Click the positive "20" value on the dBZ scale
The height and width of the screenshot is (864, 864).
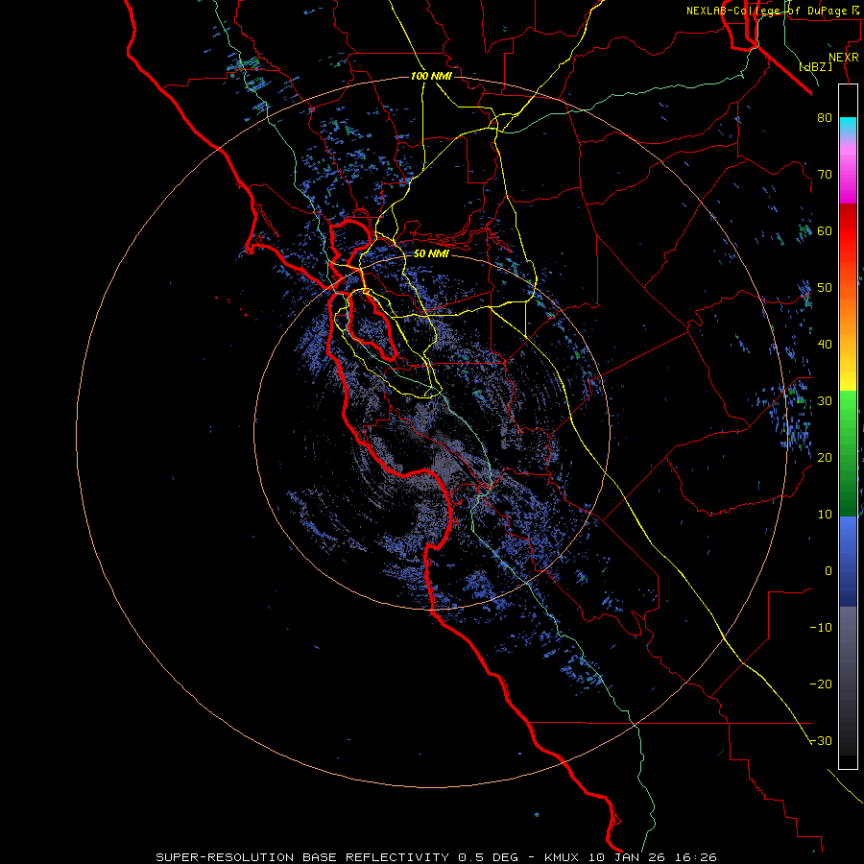coord(825,457)
